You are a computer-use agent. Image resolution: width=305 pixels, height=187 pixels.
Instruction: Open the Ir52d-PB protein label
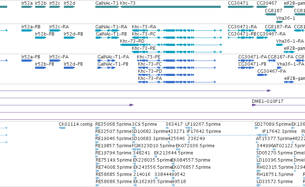(x=73, y=64)
